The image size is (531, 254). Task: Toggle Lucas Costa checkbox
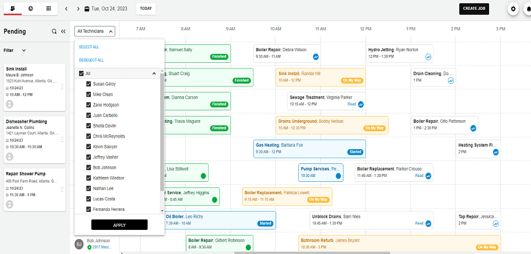coord(89,199)
